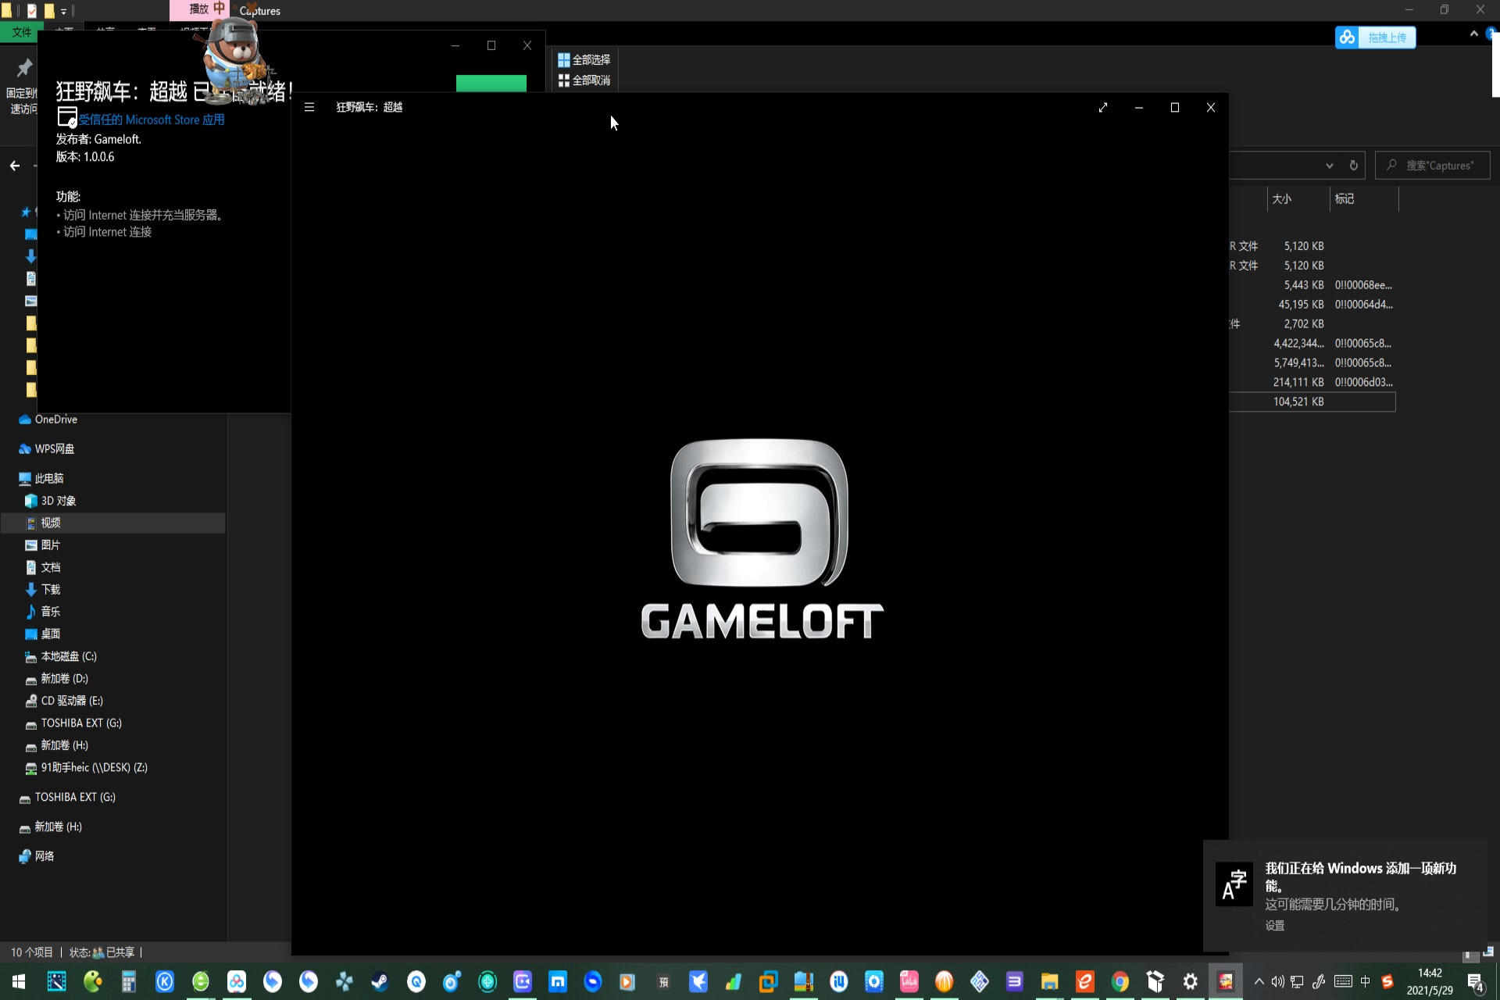This screenshot has height=1000, width=1500.
Task: Toggle the 中 input language indicator
Action: coord(1365,981)
